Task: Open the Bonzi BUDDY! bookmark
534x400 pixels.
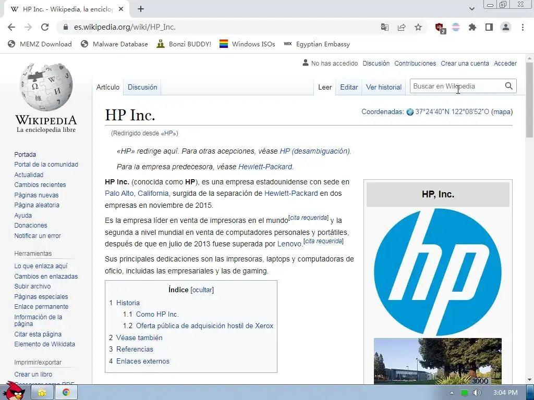Action: tap(184, 44)
